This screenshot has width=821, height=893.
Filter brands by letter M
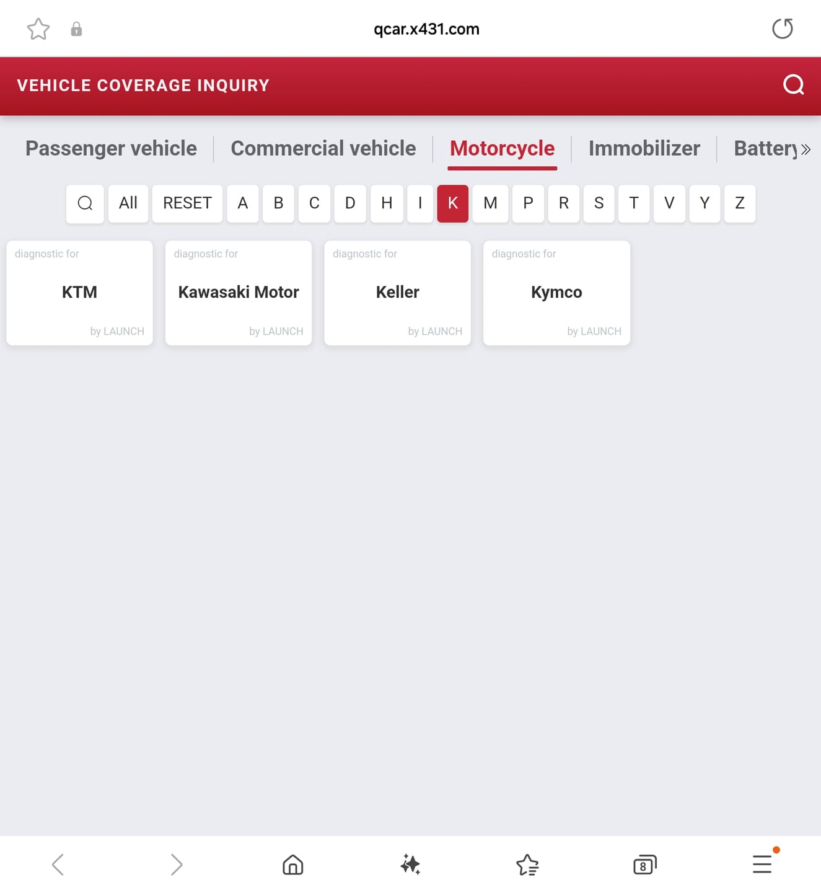pyautogui.click(x=490, y=203)
